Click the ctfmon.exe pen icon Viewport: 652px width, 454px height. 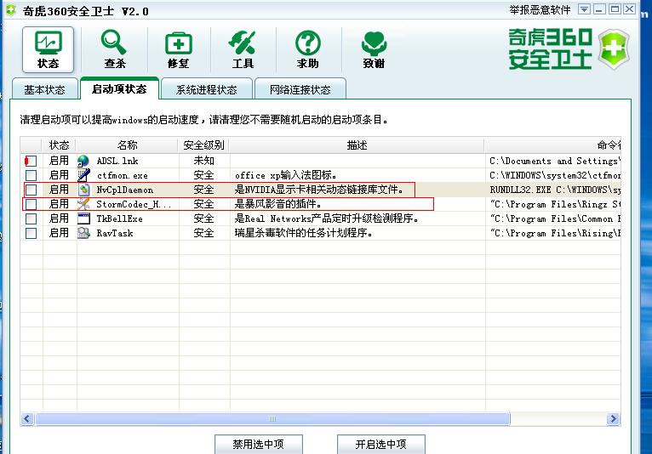[83, 175]
